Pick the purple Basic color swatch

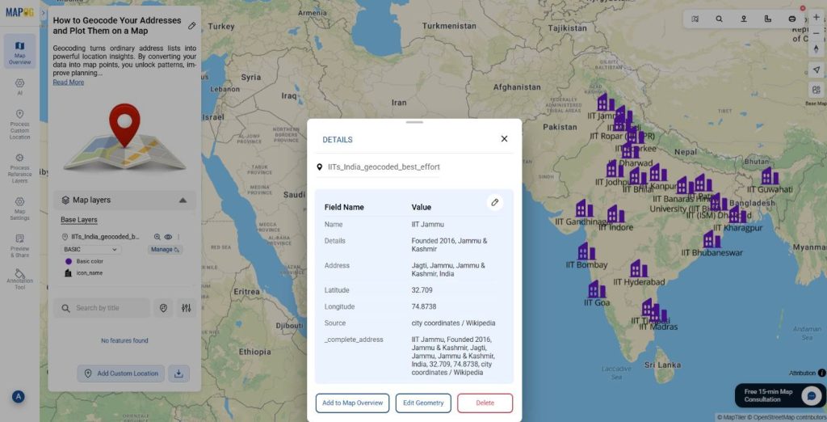(69, 261)
